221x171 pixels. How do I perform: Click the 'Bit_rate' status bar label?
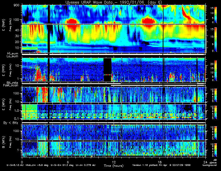[13, 83]
